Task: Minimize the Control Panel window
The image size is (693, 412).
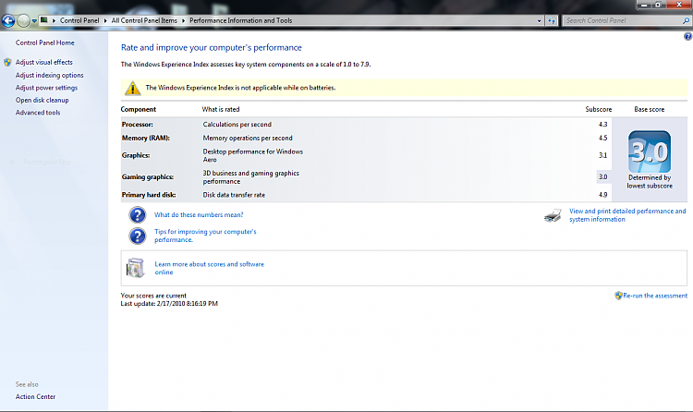Action: 643,5
